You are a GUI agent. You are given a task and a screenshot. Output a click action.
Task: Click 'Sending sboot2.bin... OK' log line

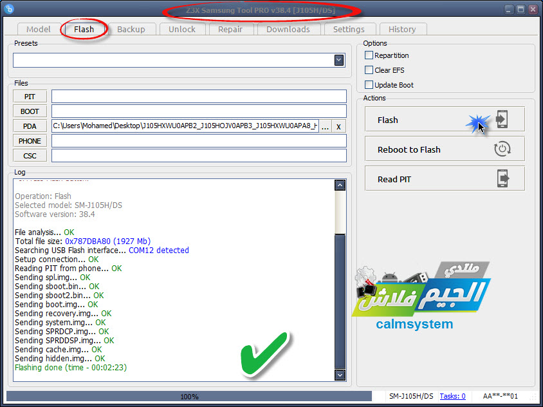(x=59, y=296)
